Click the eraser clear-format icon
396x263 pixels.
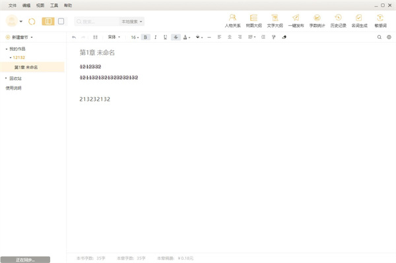[284, 37]
